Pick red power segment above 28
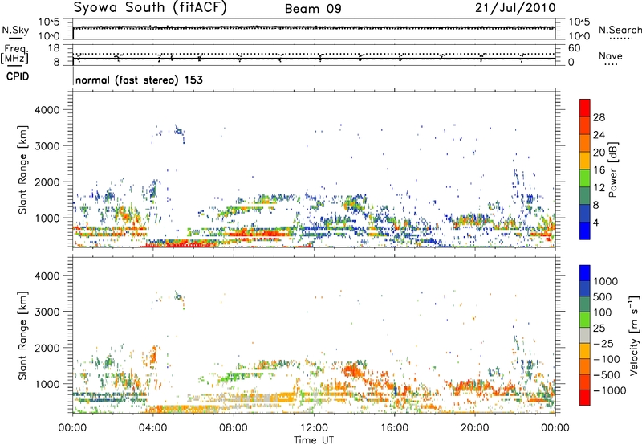 [x=585, y=108]
